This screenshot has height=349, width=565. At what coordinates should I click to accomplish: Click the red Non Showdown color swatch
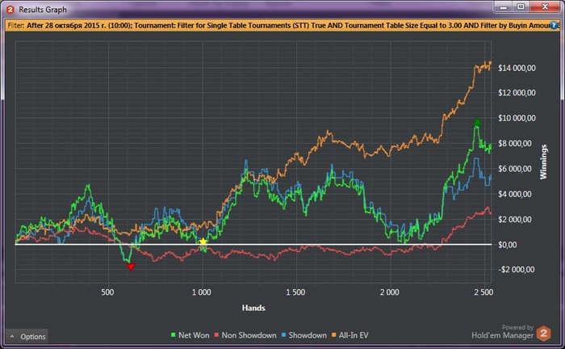click(216, 335)
